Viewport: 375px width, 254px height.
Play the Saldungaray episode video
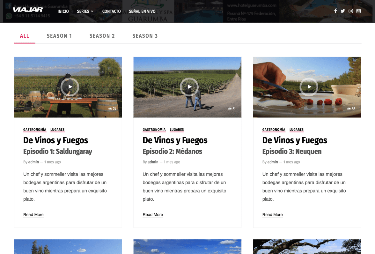(x=70, y=87)
